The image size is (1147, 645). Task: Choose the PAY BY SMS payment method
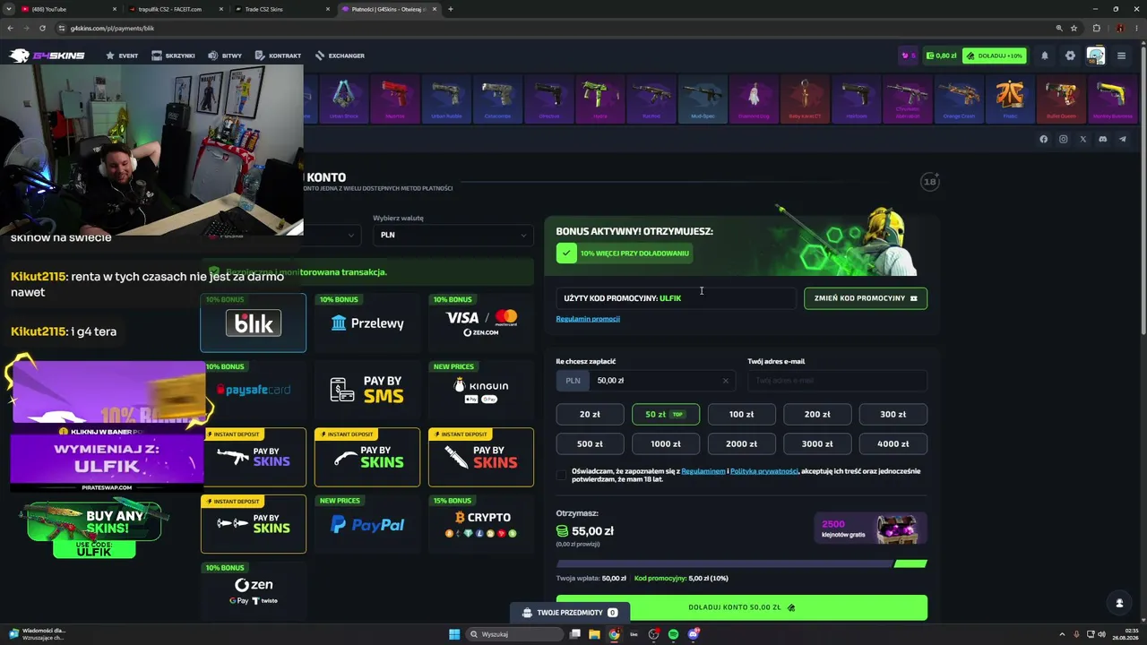pos(367,391)
